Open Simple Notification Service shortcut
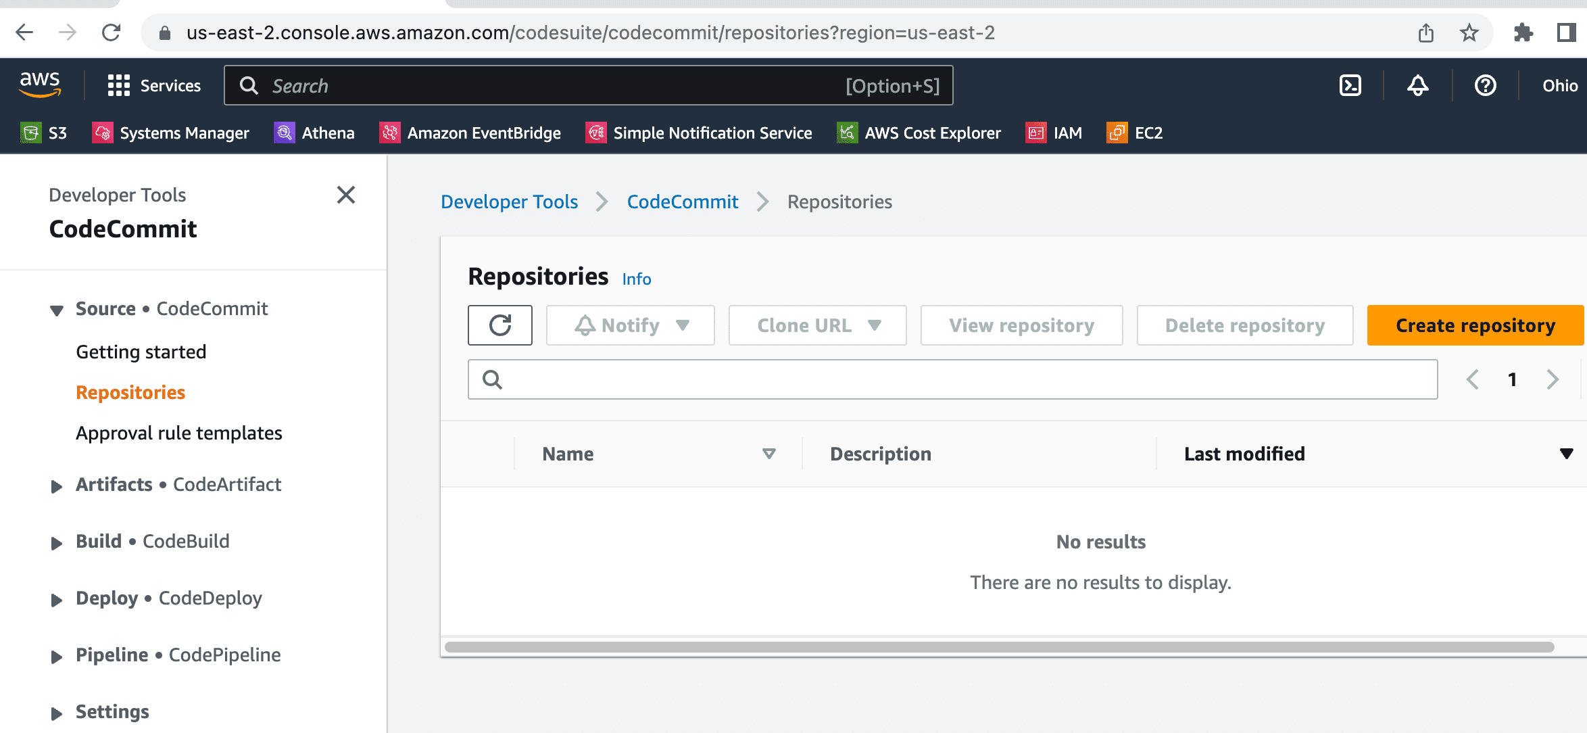Image resolution: width=1587 pixels, height=733 pixels. pos(698,133)
